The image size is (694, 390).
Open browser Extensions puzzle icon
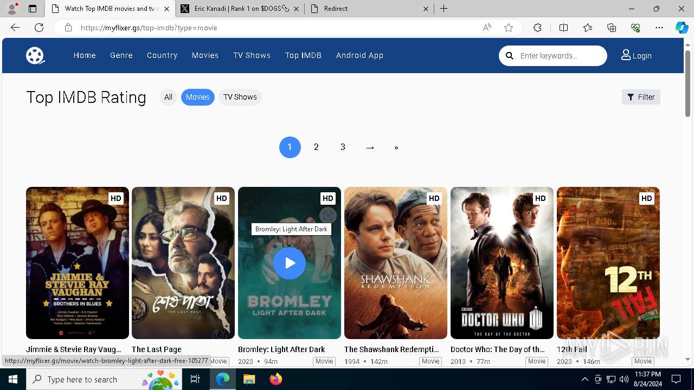click(x=537, y=28)
